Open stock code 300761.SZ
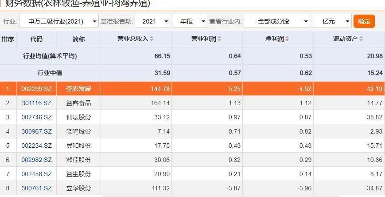The width and height of the screenshot is (385, 197). (x=37, y=189)
